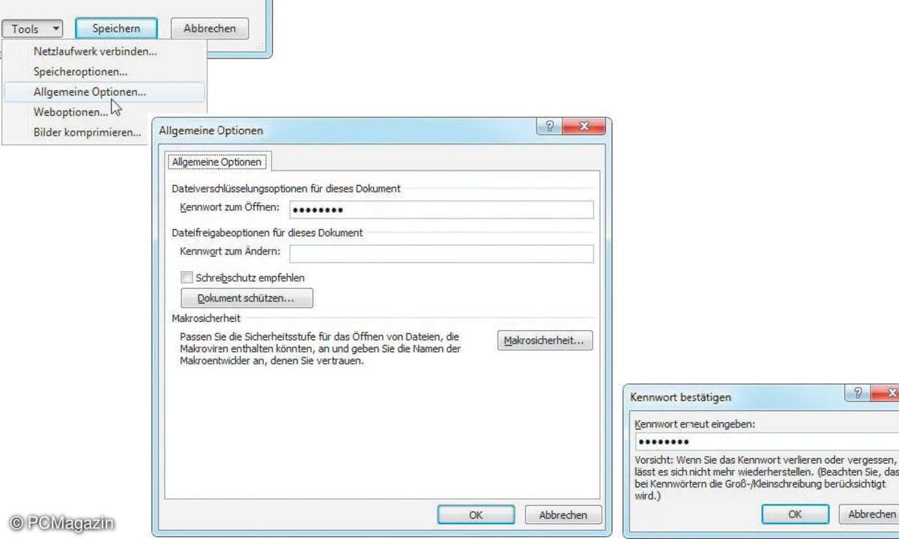Screen dimensions: 899x539
Task: Click the Speichern button
Action: (x=116, y=29)
